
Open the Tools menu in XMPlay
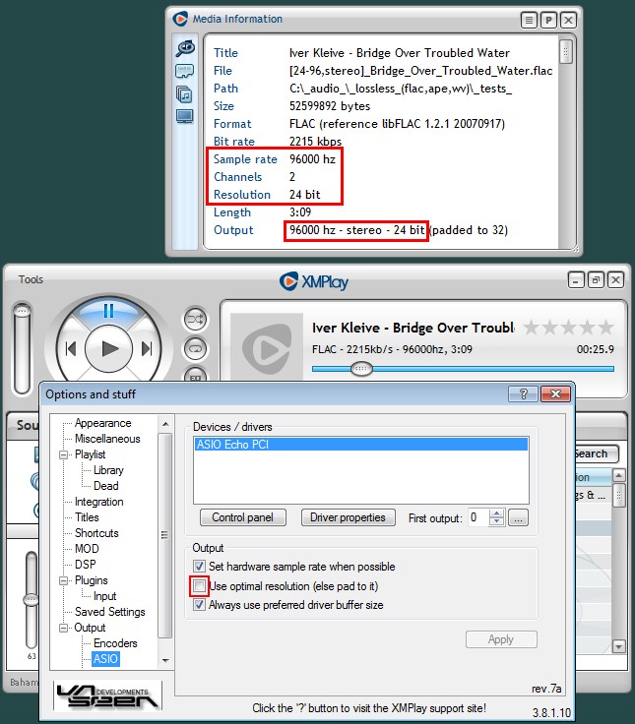click(x=31, y=279)
